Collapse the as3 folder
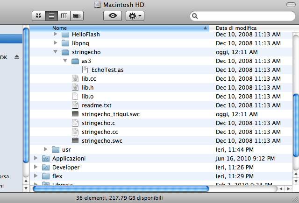This screenshot has height=203, width=299. [x=65, y=61]
